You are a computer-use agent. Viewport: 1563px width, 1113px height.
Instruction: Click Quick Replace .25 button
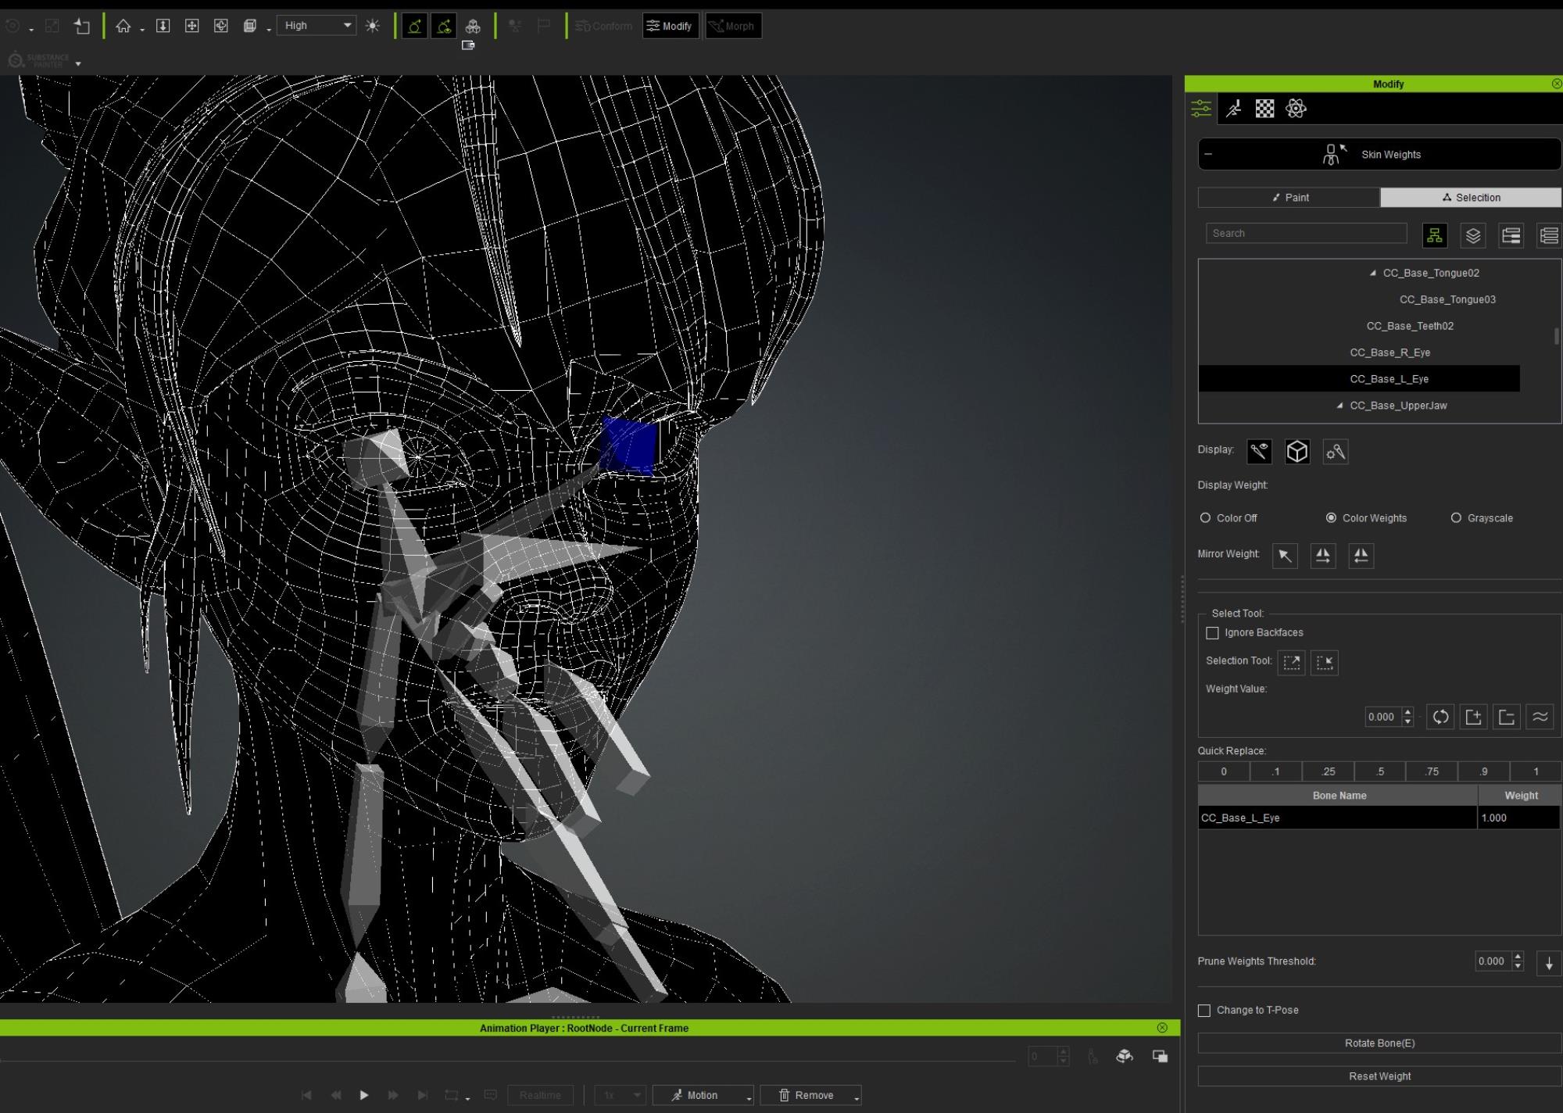pyautogui.click(x=1328, y=771)
